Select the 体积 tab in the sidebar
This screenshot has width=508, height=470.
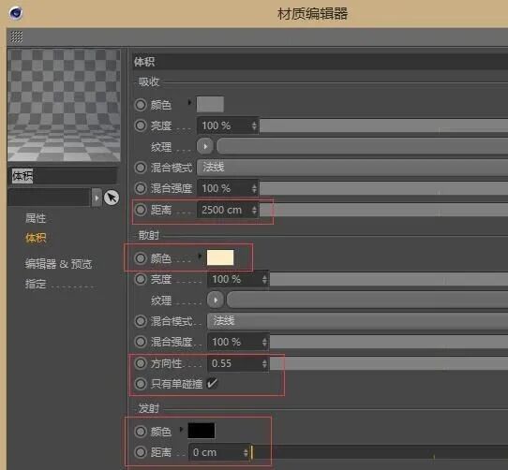point(36,238)
